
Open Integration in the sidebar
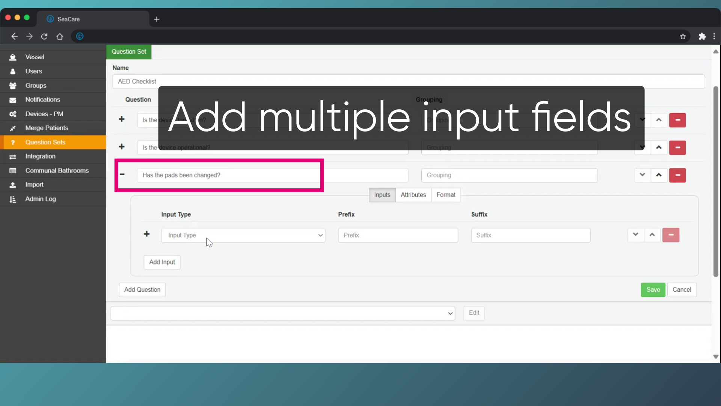[53, 156]
